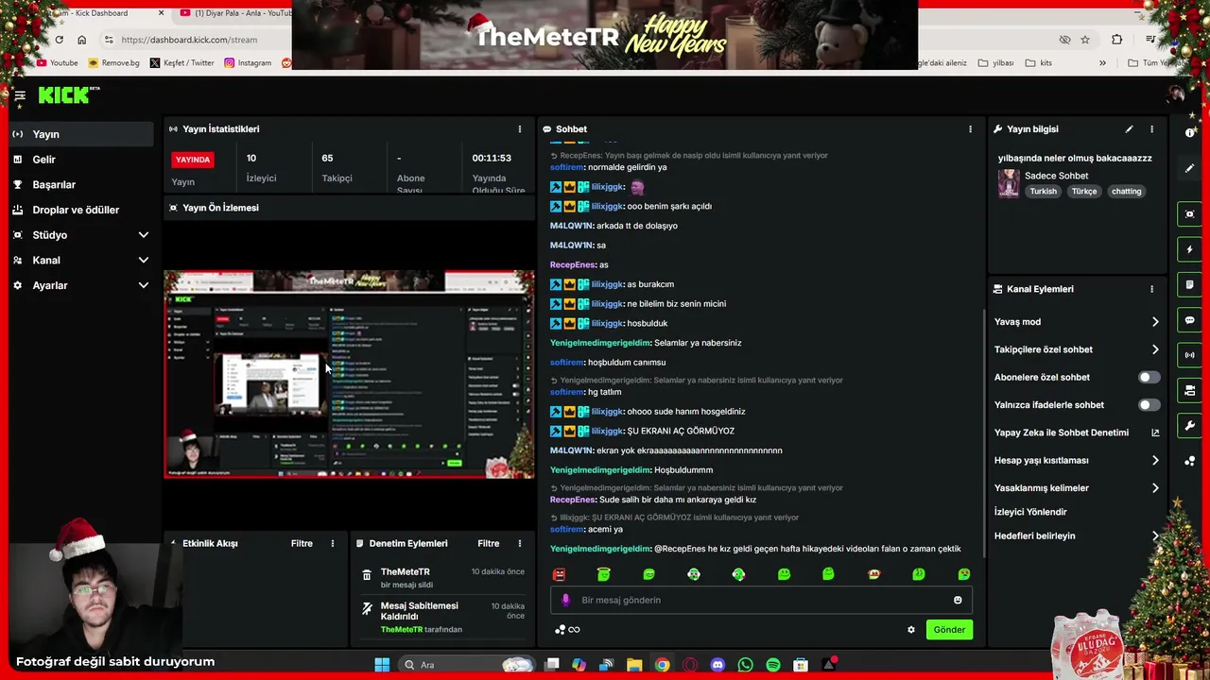Open WhatsApp from taskbar
Screen dimensions: 1210x680
click(745, 665)
